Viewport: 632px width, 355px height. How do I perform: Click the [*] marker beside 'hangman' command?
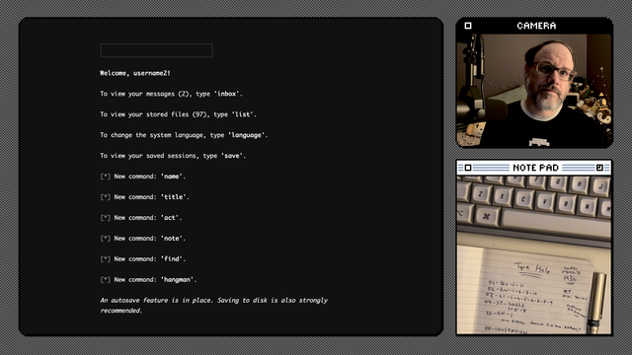pos(106,280)
